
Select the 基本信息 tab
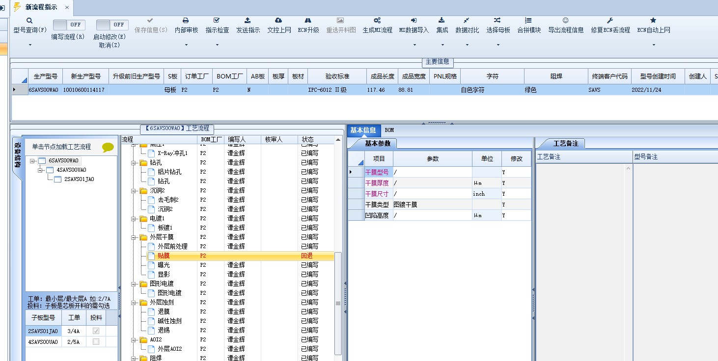pos(363,130)
